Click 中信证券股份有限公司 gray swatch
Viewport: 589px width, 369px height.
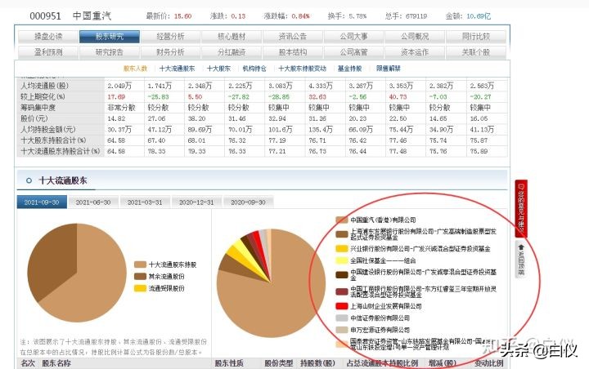tap(342, 318)
